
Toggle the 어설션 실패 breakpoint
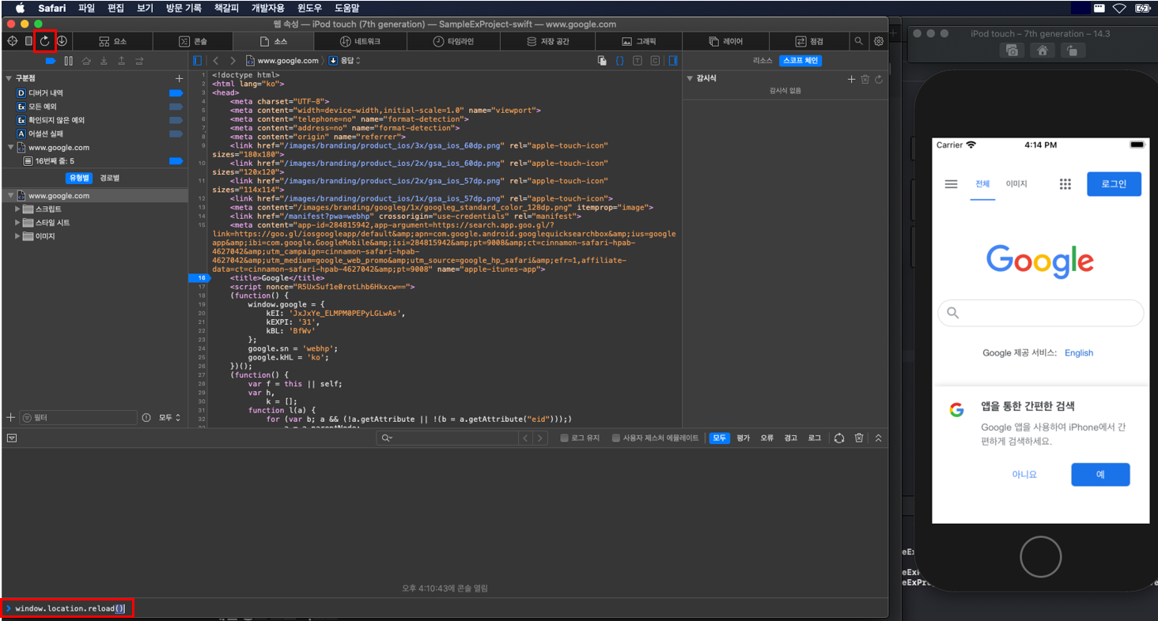[x=176, y=134]
